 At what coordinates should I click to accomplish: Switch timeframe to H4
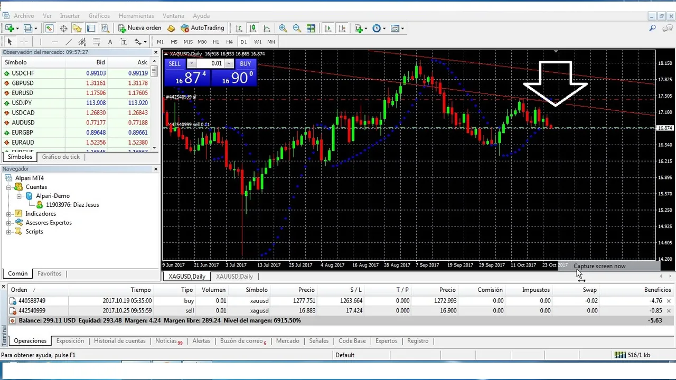[x=229, y=42]
